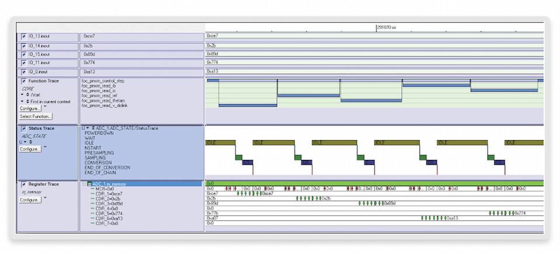Image resolution: width=560 pixels, height=253 pixels.
Task: Click the 291070 us time marker
Action: point(386,27)
